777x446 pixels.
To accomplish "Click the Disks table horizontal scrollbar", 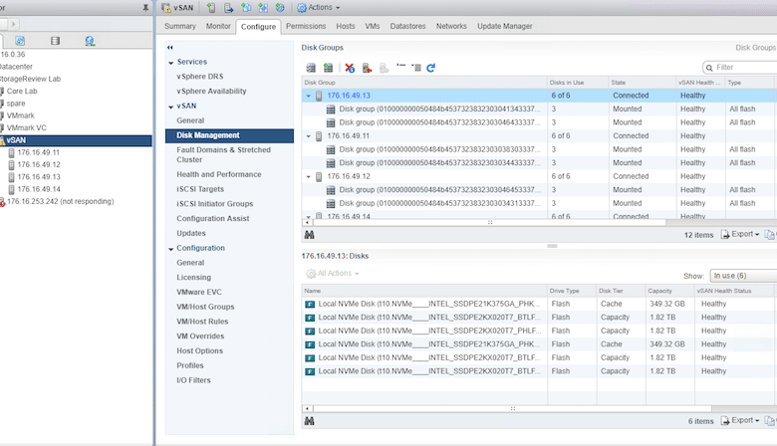I will tap(512, 409).
